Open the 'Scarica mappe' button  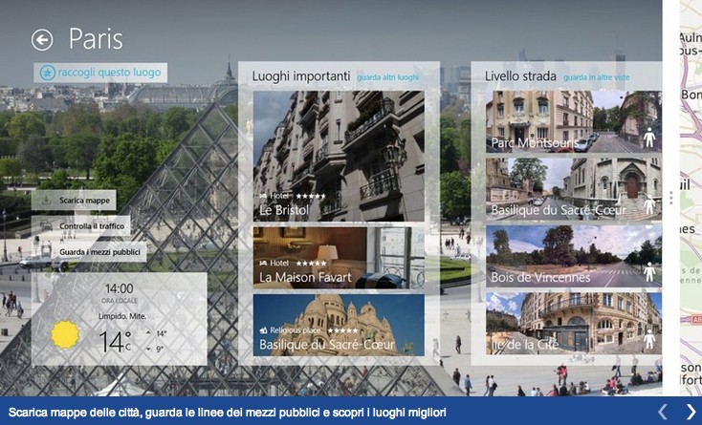(x=74, y=201)
